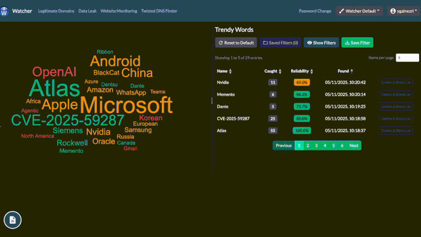Click Android in the word cloud
The image size is (421, 237).
(x=115, y=61)
